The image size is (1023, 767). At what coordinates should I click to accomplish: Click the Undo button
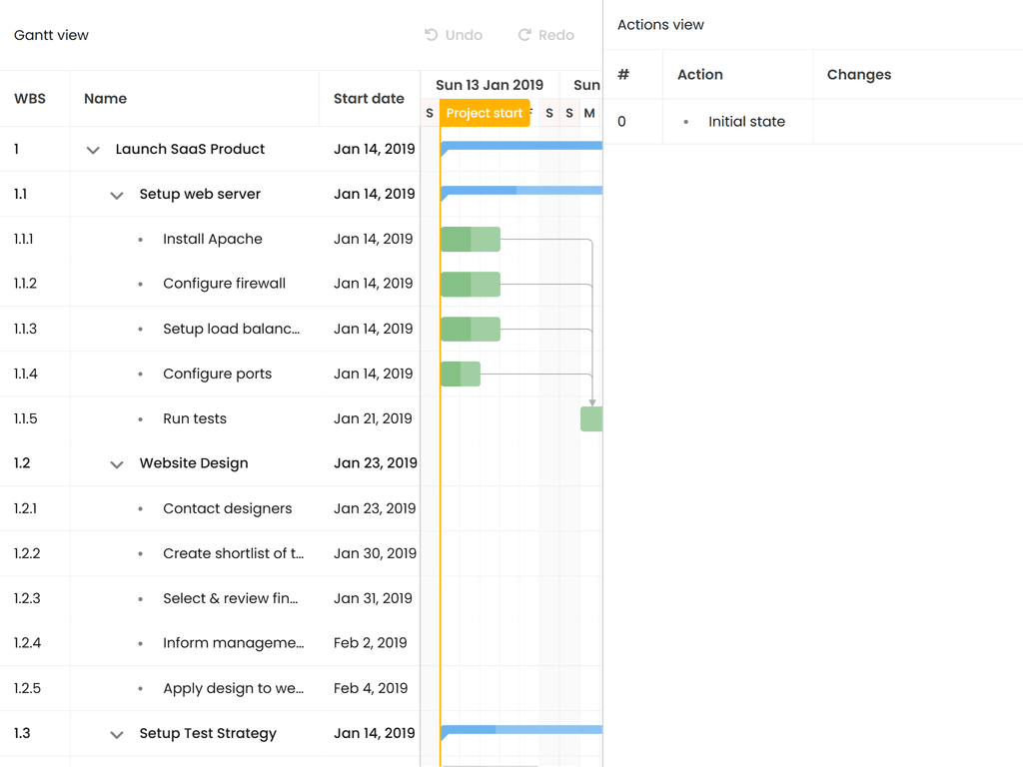454,35
